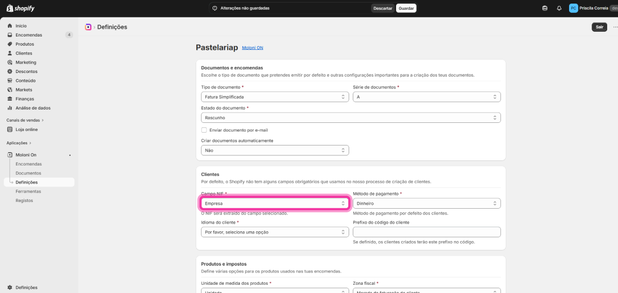Open Registos under Moloni On
Screen dimensions: 618x293
[x=24, y=200]
